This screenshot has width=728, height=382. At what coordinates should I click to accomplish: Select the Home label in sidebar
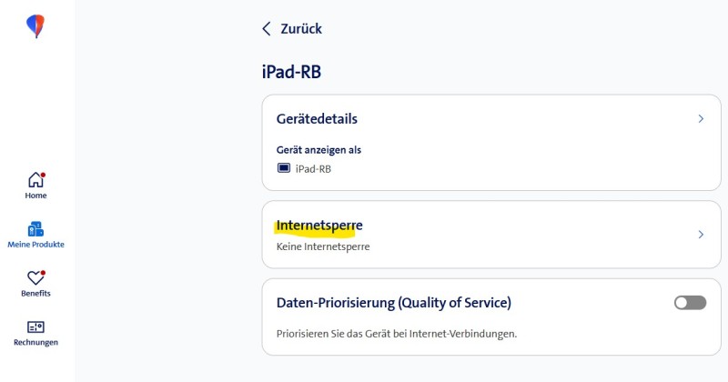(35, 196)
